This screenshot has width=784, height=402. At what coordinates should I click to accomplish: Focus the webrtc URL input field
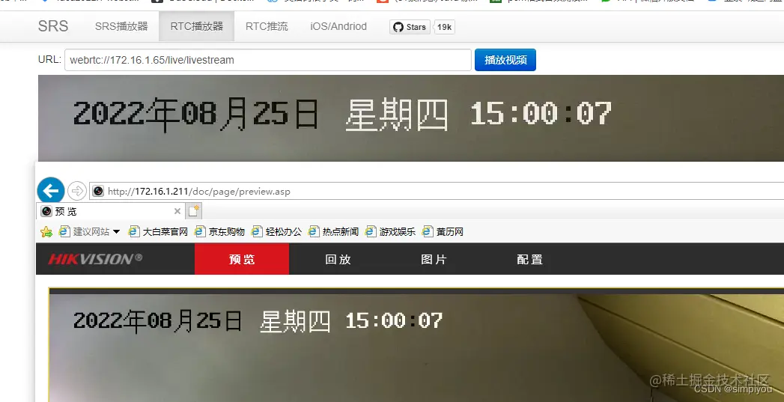click(268, 60)
